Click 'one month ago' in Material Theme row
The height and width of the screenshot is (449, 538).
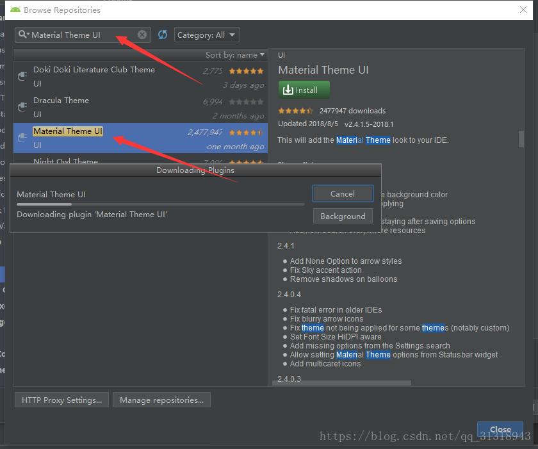236,147
